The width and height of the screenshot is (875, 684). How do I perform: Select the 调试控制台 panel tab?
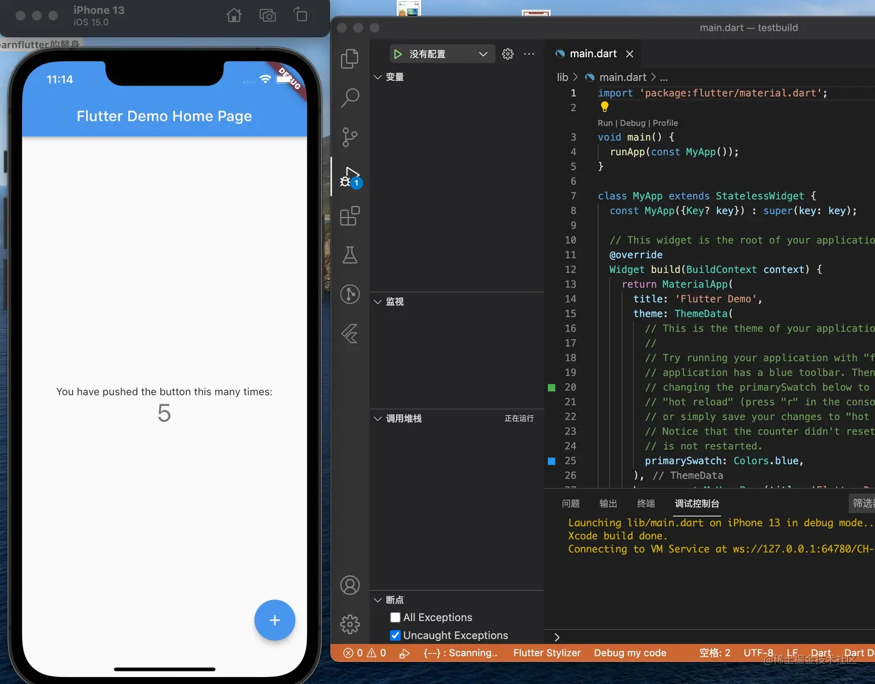(697, 504)
